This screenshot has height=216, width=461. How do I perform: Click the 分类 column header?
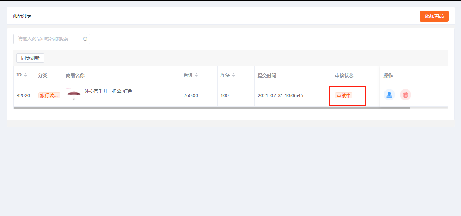[x=43, y=76]
